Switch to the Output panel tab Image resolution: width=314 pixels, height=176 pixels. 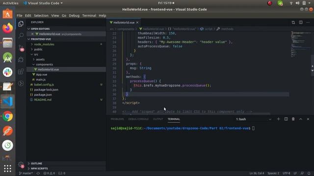158,119
